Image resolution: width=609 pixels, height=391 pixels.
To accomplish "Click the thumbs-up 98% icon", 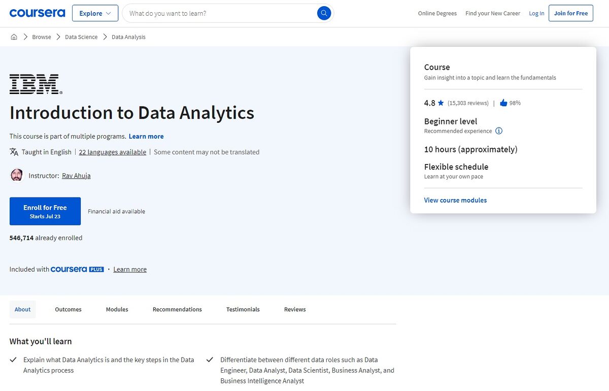I will coord(503,103).
